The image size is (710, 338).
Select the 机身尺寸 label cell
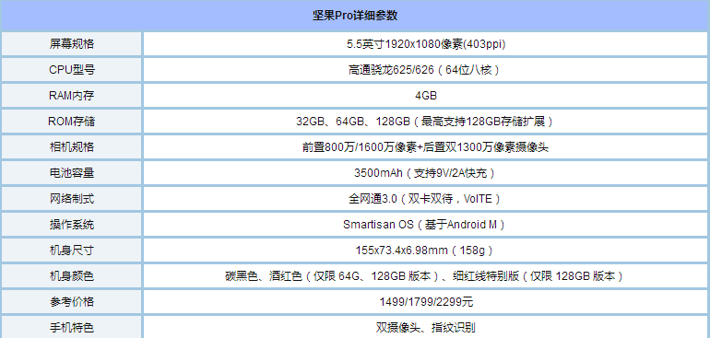[x=72, y=251]
